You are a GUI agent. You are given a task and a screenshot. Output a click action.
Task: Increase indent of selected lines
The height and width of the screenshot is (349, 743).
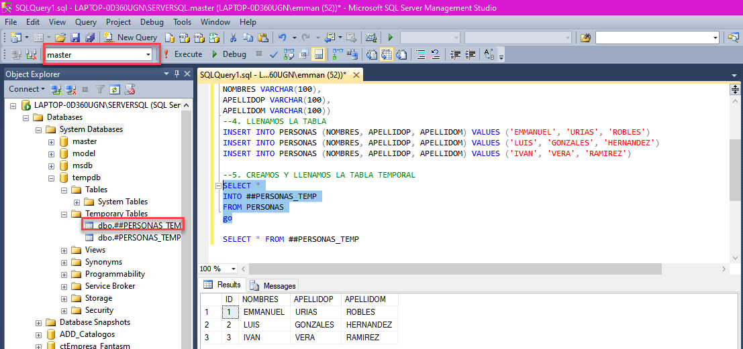pyautogui.click(x=470, y=54)
